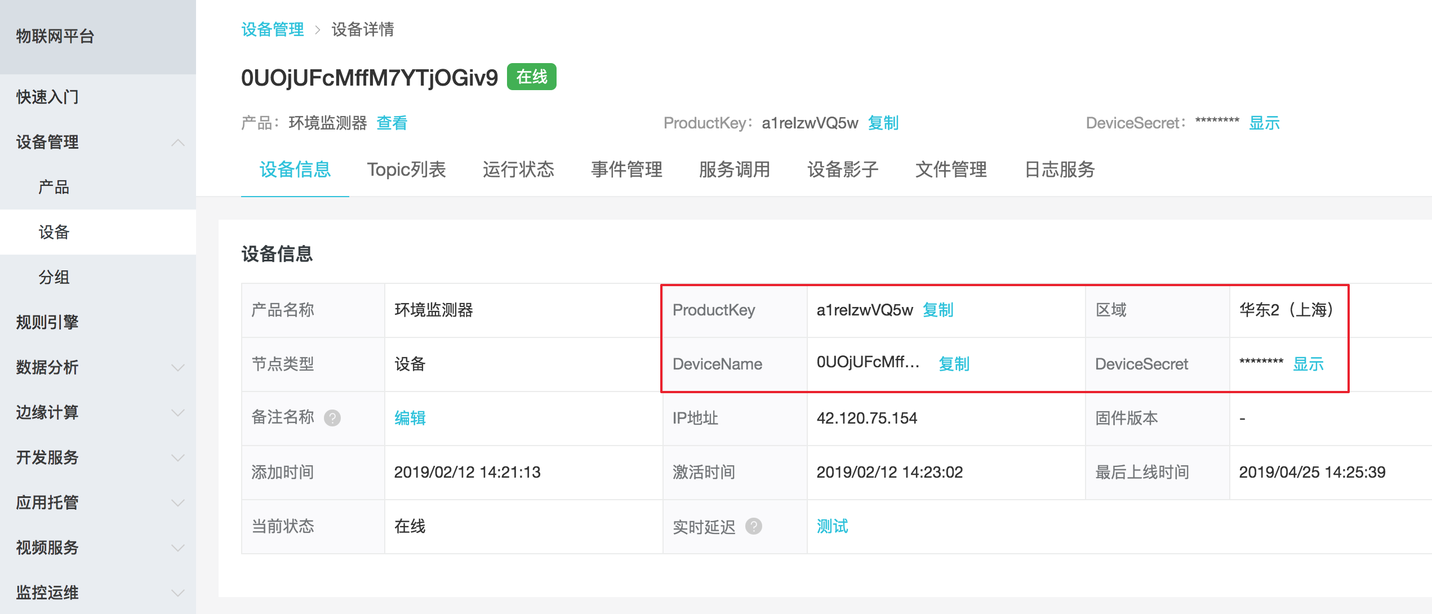This screenshot has width=1432, height=614.
Task: Click 查看 next to product 环境监测器
Action: 392,123
